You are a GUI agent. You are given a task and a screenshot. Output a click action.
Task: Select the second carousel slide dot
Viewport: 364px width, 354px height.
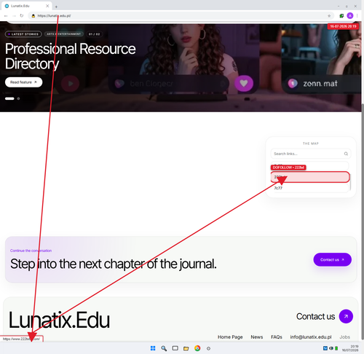point(18,98)
